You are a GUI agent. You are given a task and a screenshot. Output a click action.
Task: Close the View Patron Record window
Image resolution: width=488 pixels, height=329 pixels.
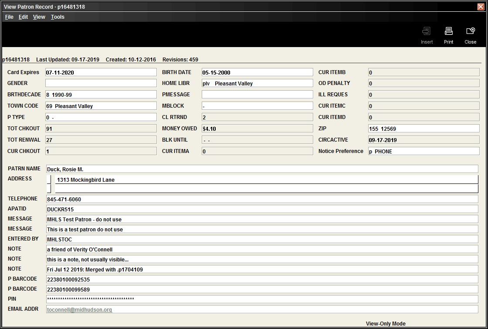[481, 7]
